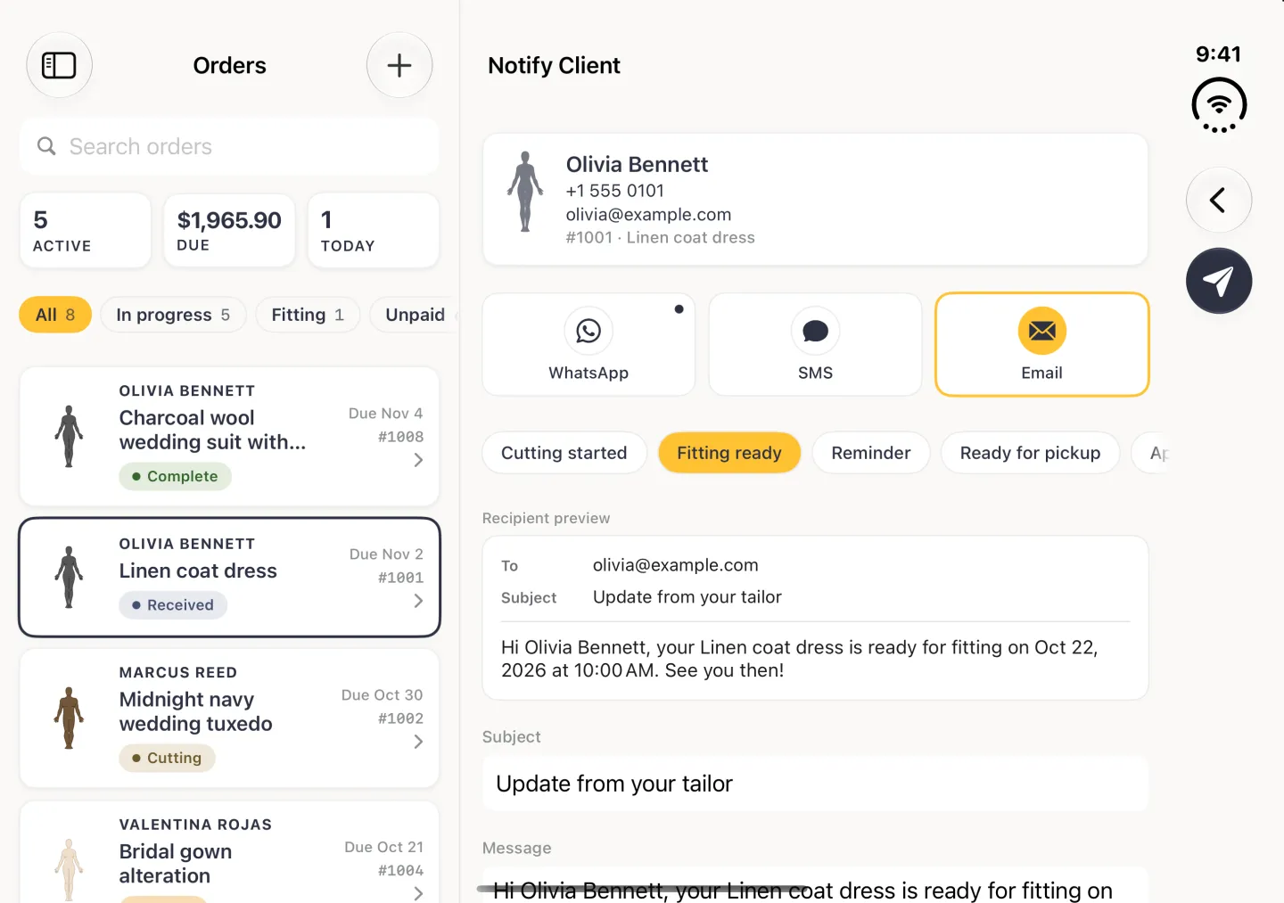Click the Search orders field

[229, 146]
